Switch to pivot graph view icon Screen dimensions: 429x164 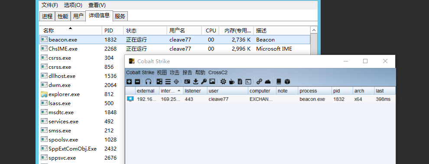pos(159,81)
